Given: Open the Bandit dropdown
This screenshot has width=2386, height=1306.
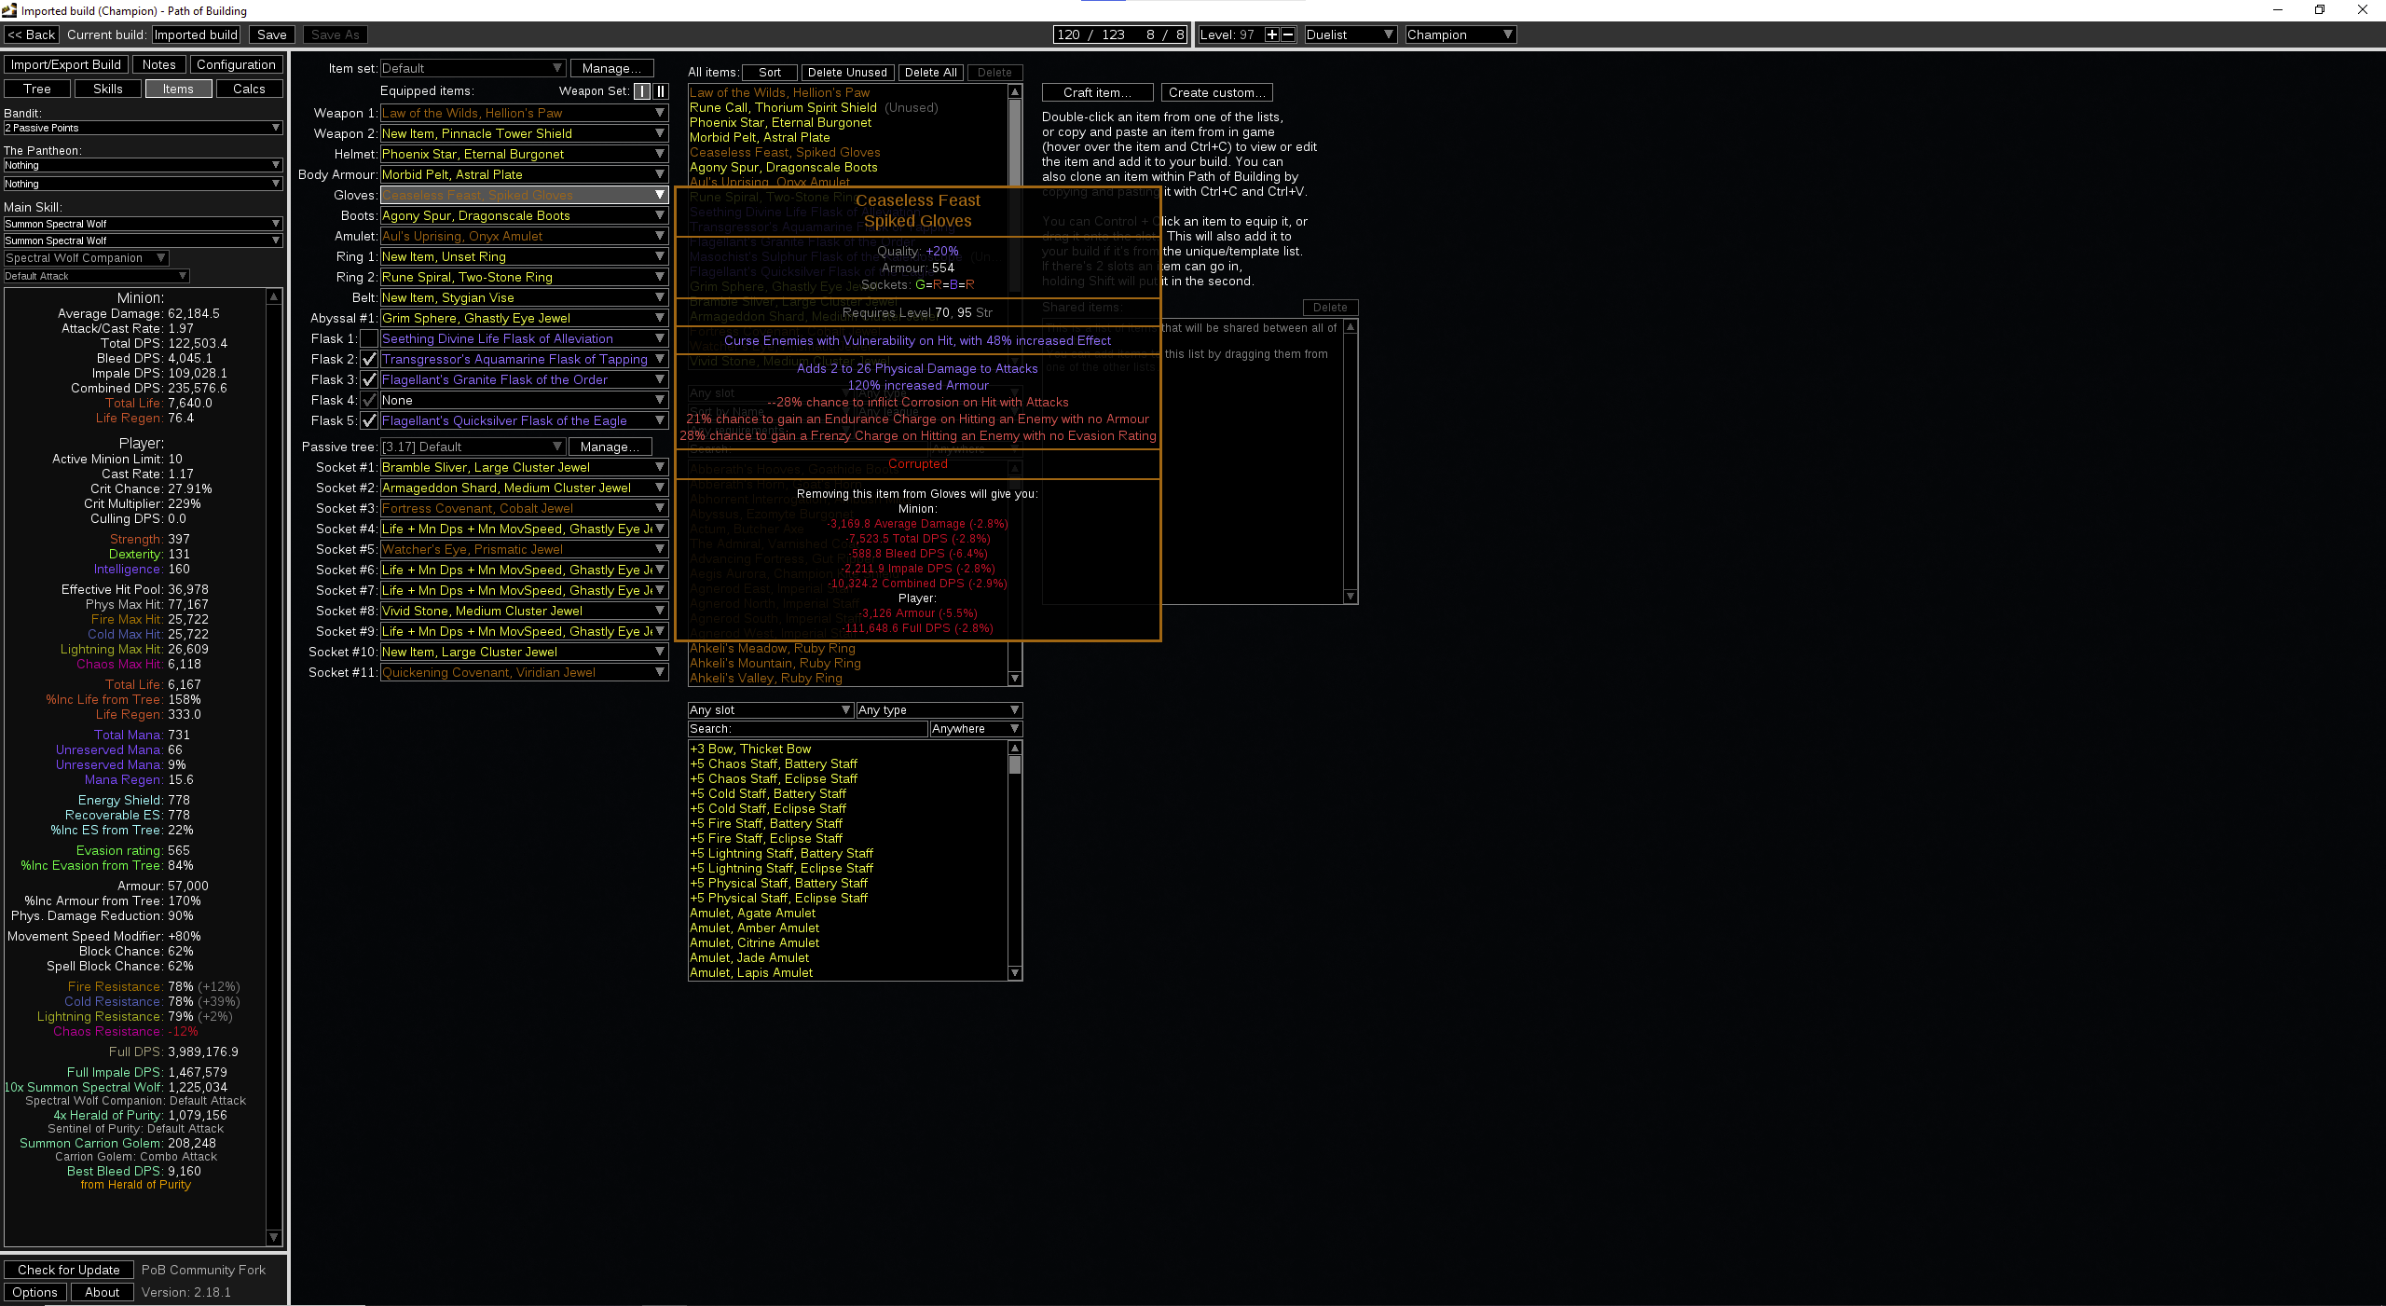Looking at the screenshot, I should [x=143, y=128].
